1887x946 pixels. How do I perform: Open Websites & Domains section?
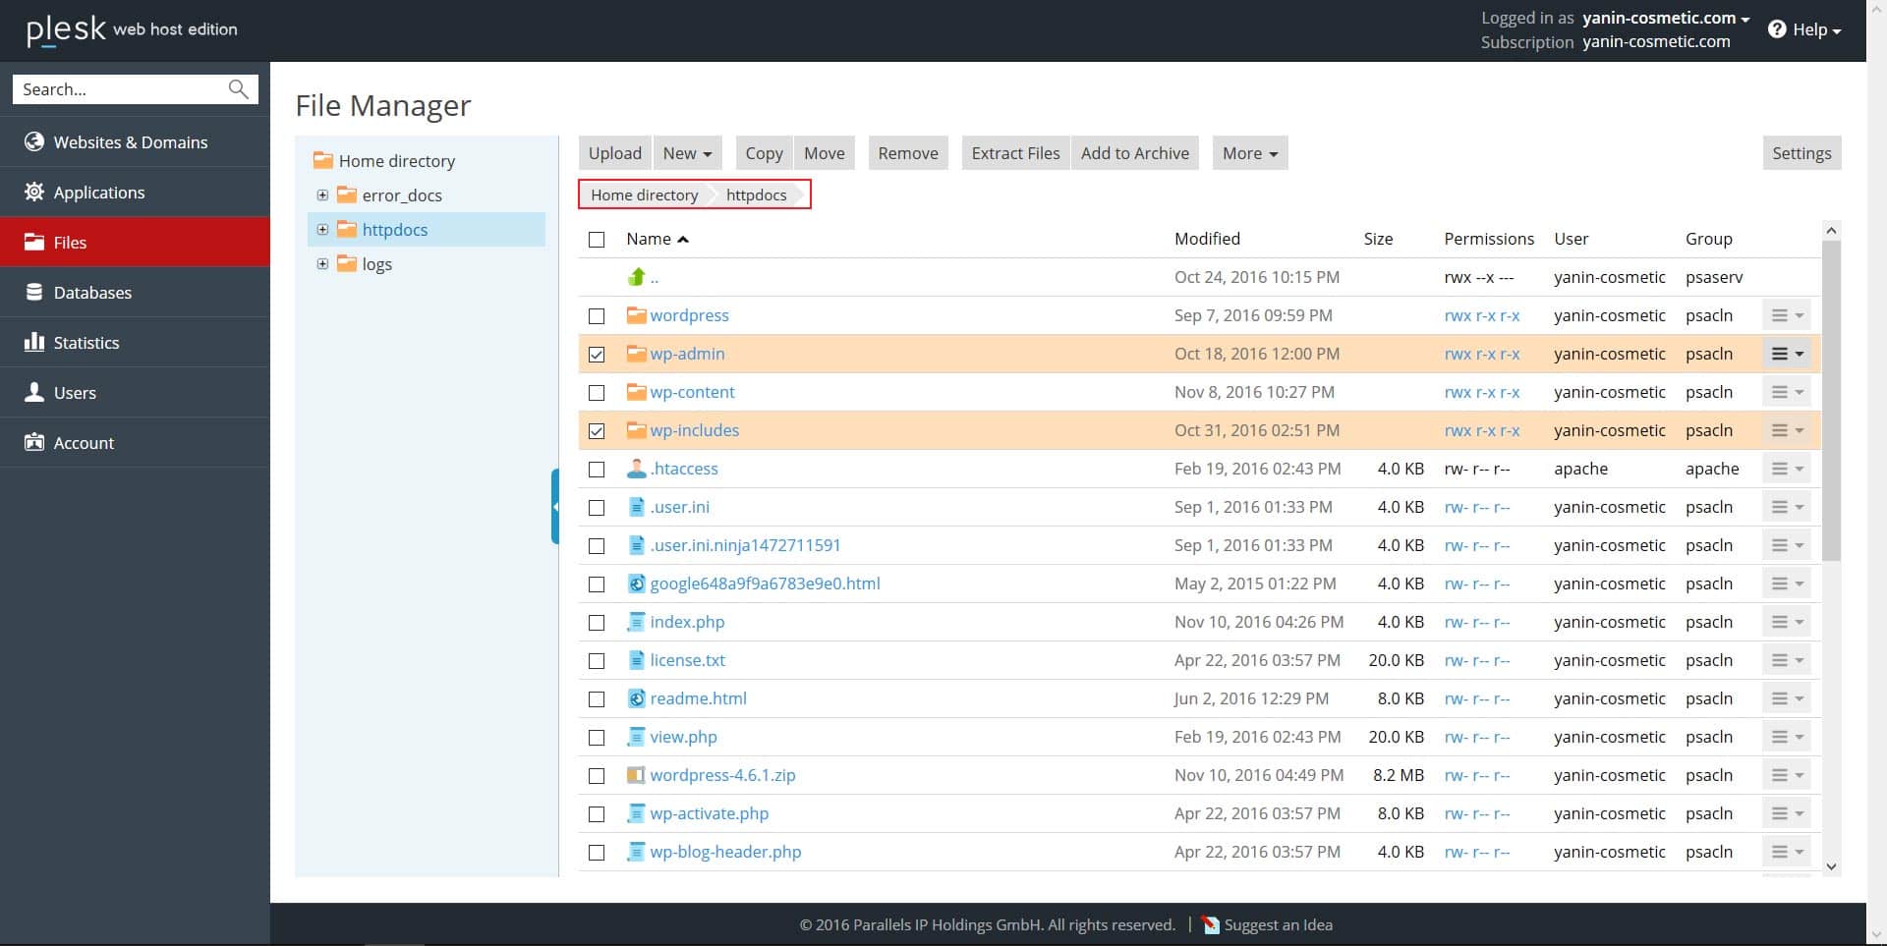(135, 141)
